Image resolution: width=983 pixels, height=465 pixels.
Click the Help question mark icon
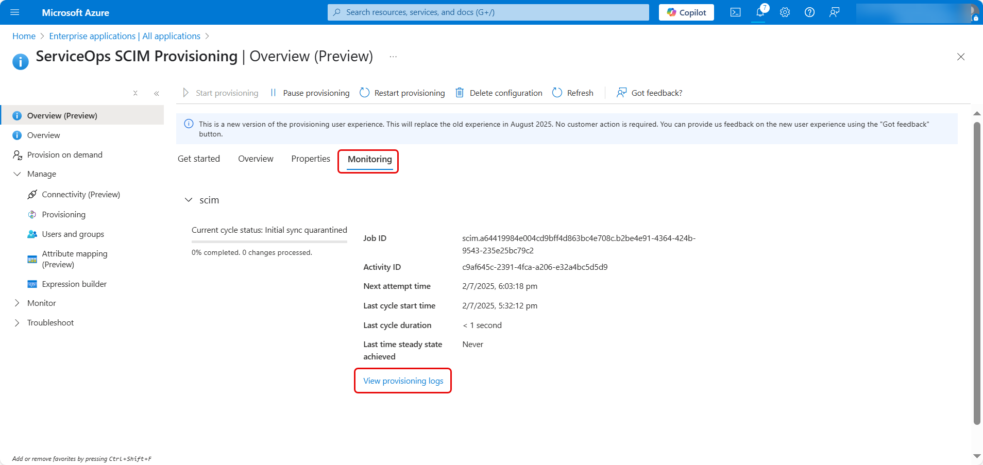(809, 12)
